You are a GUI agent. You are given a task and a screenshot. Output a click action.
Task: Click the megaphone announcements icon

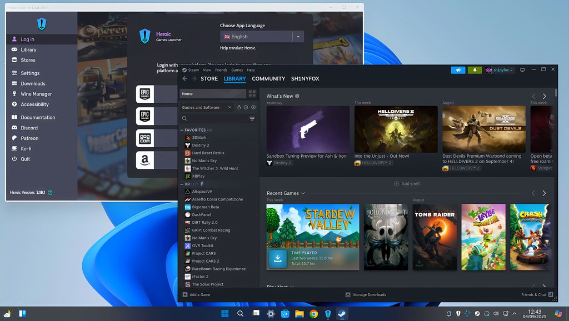[x=458, y=70]
